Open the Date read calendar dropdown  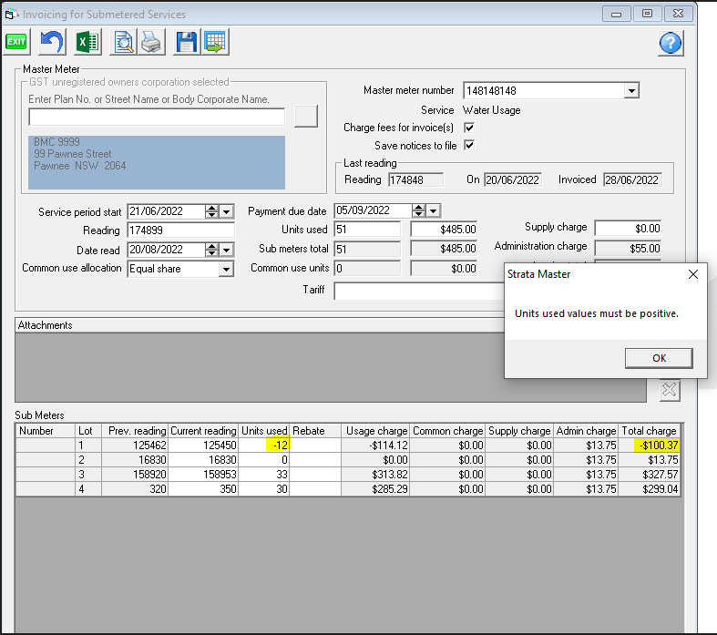click(x=226, y=250)
